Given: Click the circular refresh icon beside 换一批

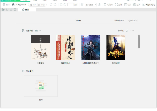Looking at the screenshot, I should [127, 31].
